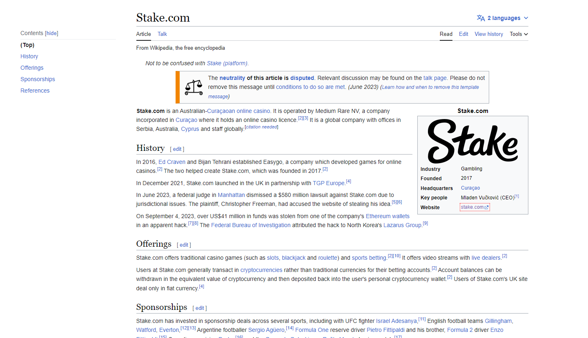The height and width of the screenshot is (338, 588).
Task: Open the talk page link
Action: click(x=435, y=78)
